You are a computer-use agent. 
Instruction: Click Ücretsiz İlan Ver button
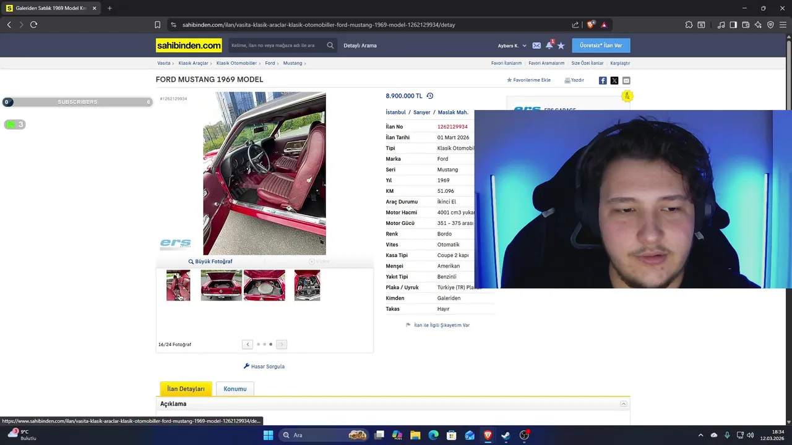pyautogui.click(x=601, y=46)
